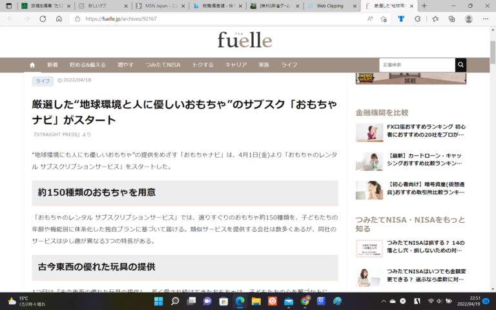Open the キャリア menu item
The width and height of the screenshot is (496, 310).
pos(236,65)
